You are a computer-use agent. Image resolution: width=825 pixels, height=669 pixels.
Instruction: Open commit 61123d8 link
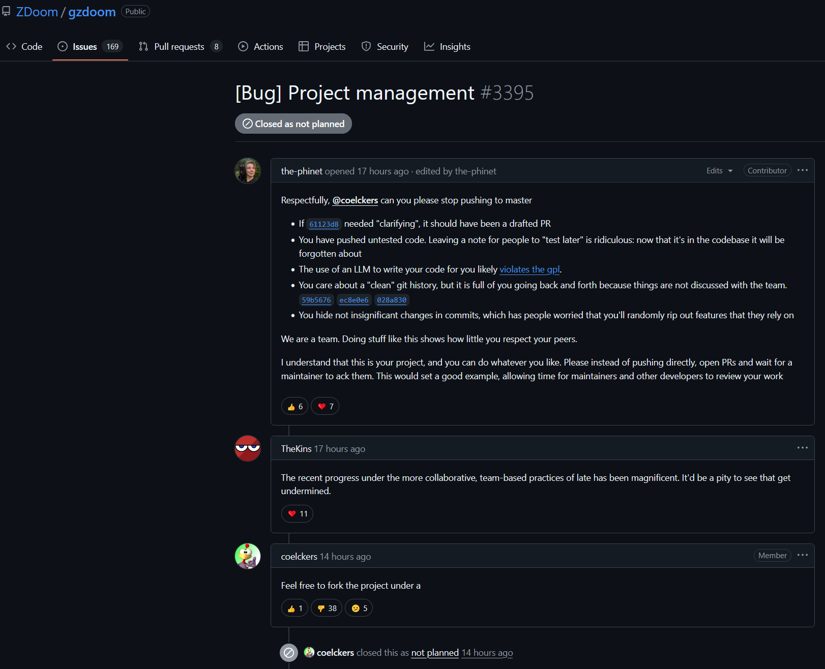pos(324,224)
